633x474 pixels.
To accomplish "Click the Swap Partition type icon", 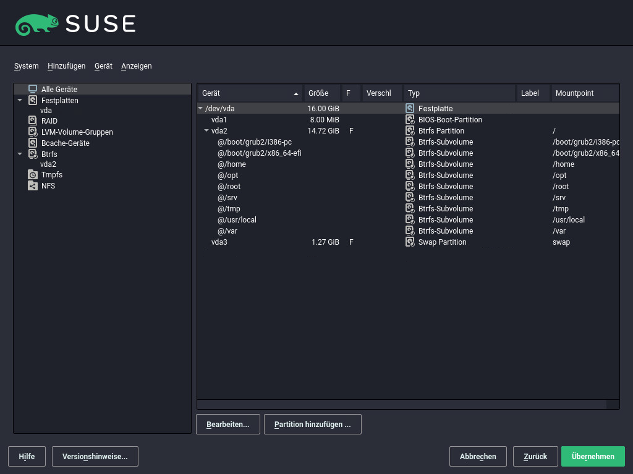I will 410,242.
